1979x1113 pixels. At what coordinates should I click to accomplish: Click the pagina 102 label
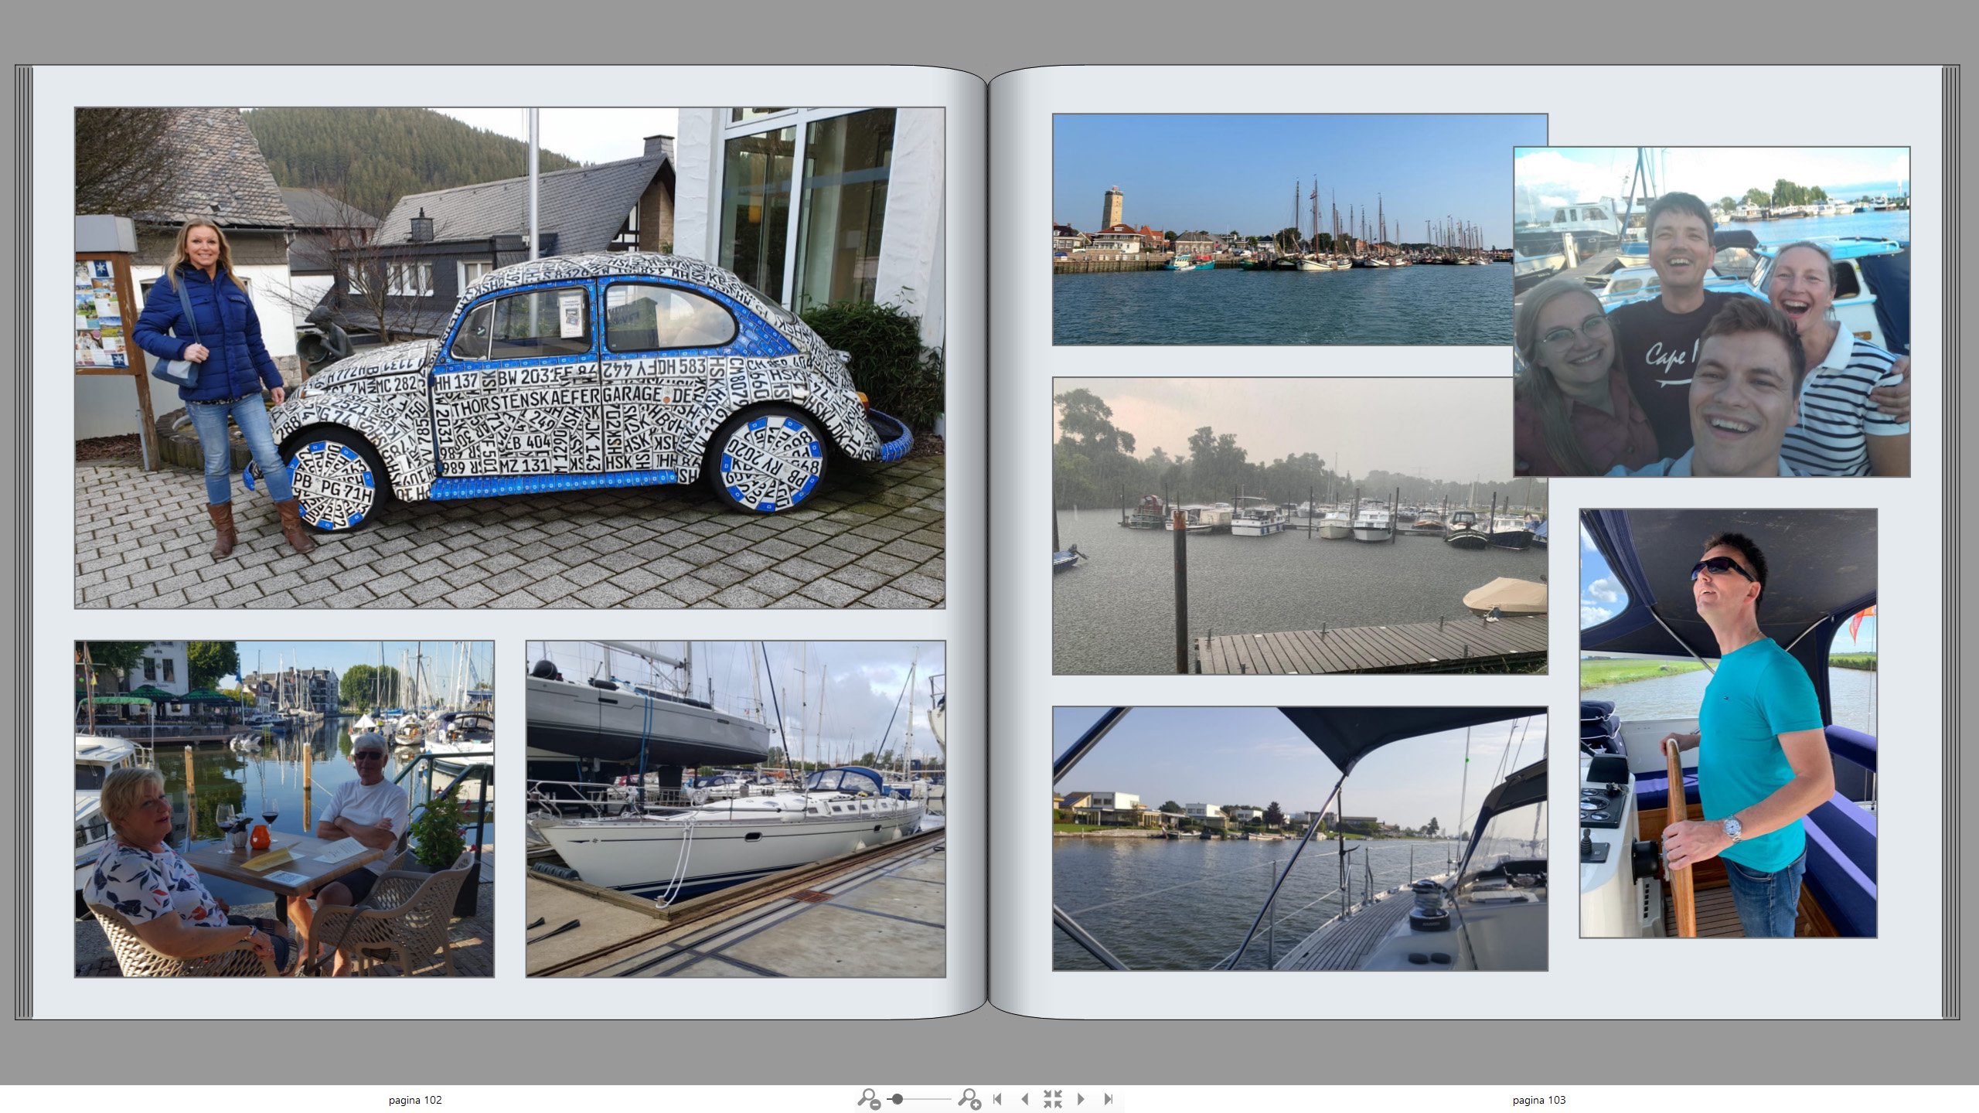415,1100
